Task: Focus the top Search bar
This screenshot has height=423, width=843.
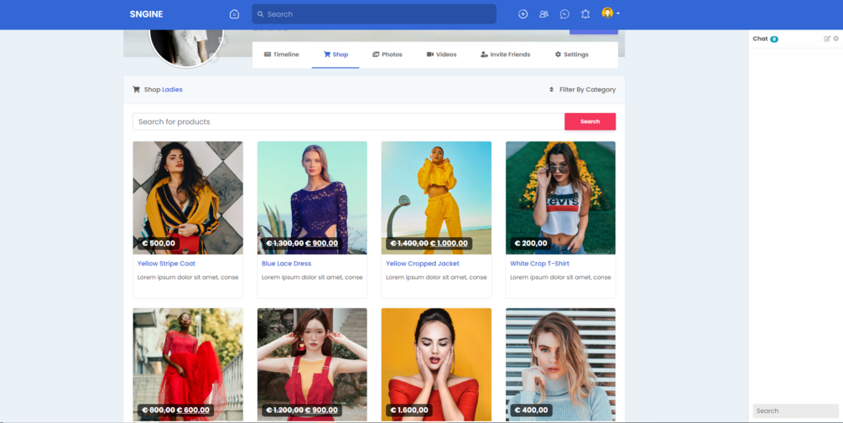Action: point(373,14)
